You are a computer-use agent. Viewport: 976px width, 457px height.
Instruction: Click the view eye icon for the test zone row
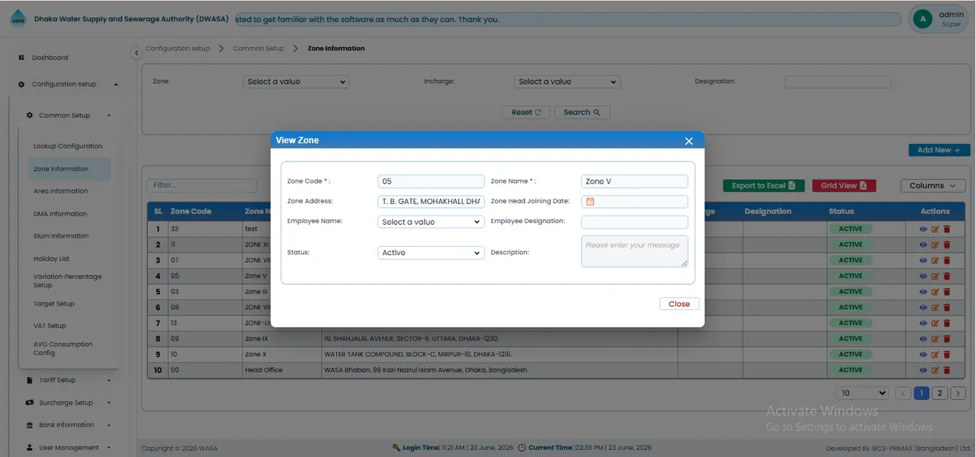(x=923, y=228)
